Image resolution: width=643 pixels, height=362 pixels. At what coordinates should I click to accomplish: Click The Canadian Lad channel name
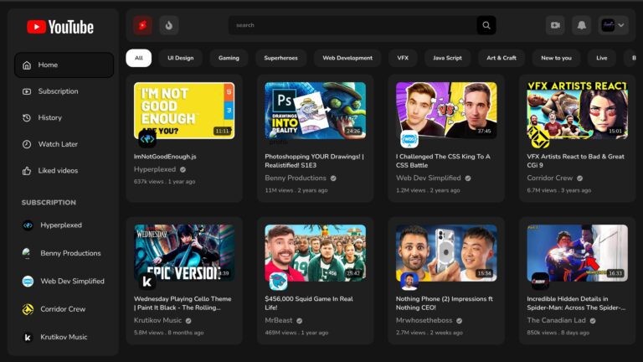pos(556,321)
